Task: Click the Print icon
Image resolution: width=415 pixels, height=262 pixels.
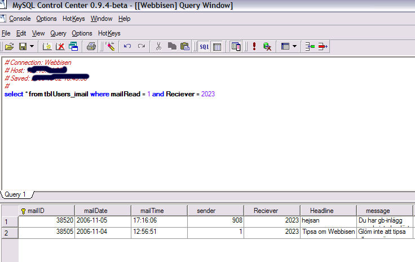Action: tap(91, 47)
